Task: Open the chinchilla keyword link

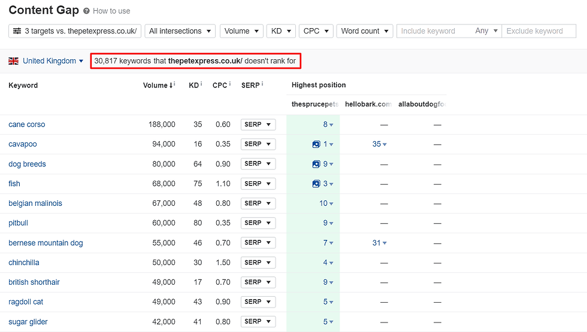Action: click(x=23, y=263)
